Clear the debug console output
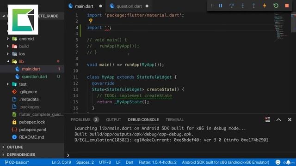The height and width of the screenshot is (166, 296). pos(267,119)
